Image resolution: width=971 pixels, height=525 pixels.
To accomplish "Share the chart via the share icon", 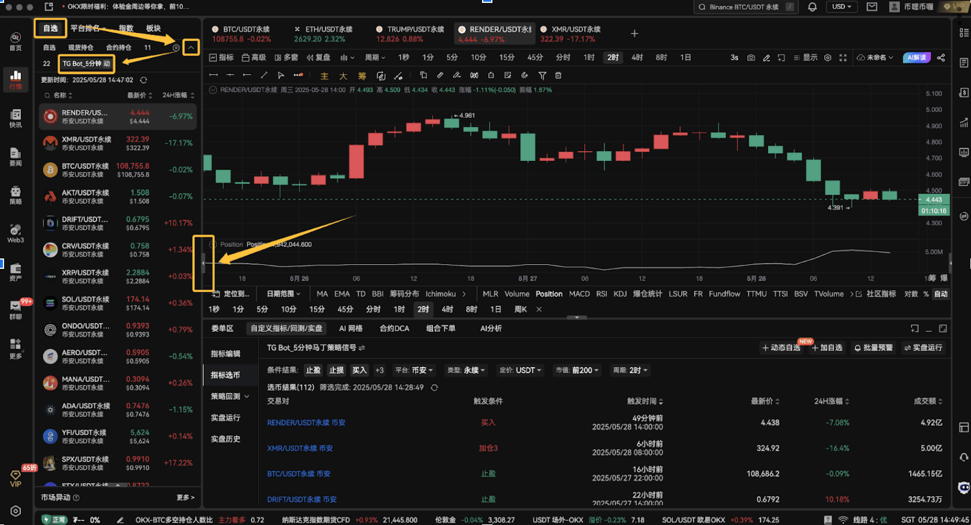I will [941, 58].
